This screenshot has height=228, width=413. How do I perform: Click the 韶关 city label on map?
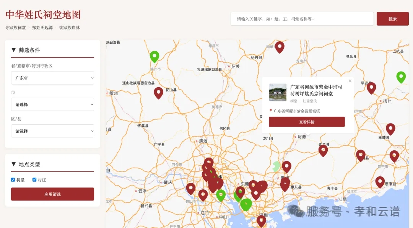tap(236, 67)
